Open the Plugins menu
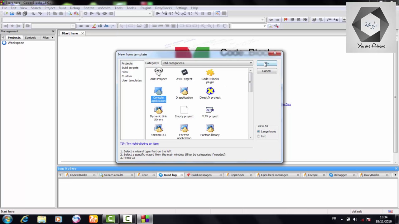 point(146,8)
